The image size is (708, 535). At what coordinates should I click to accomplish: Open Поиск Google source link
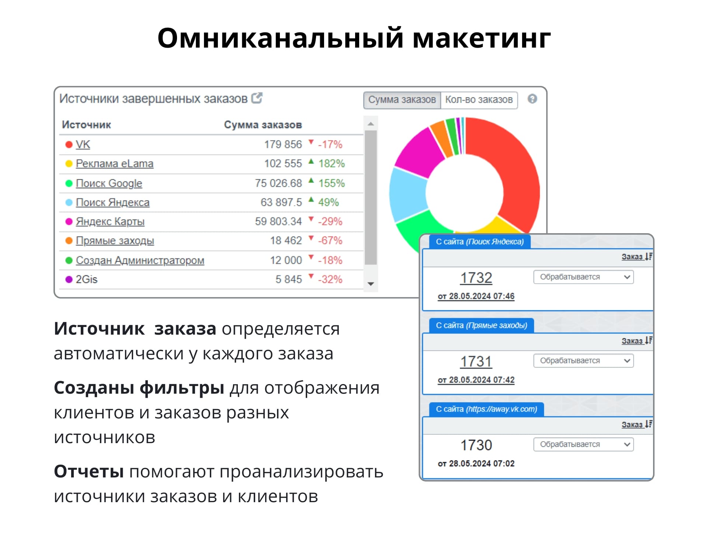[109, 183]
